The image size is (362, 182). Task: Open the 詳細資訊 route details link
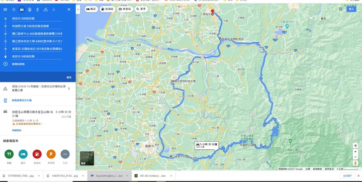[x=17, y=130]
